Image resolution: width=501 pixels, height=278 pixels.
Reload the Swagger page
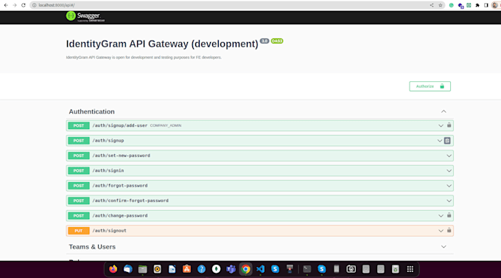[24, 5]
